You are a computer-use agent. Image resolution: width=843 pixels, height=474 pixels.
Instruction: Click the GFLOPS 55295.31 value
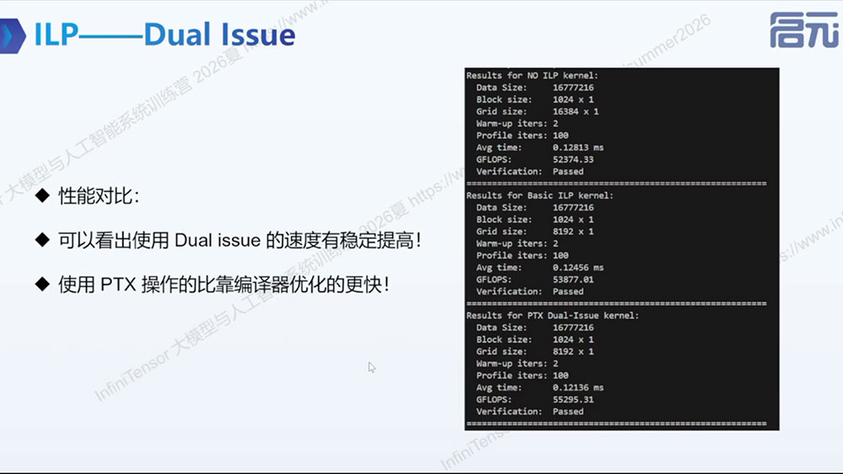573,399
